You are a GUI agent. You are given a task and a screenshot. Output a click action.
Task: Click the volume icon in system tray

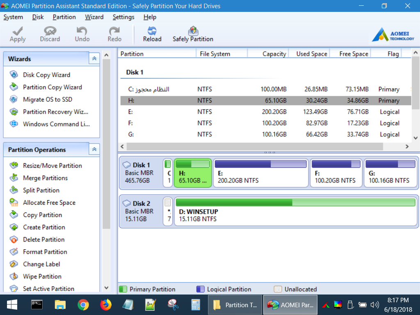(x=374, y=305)
